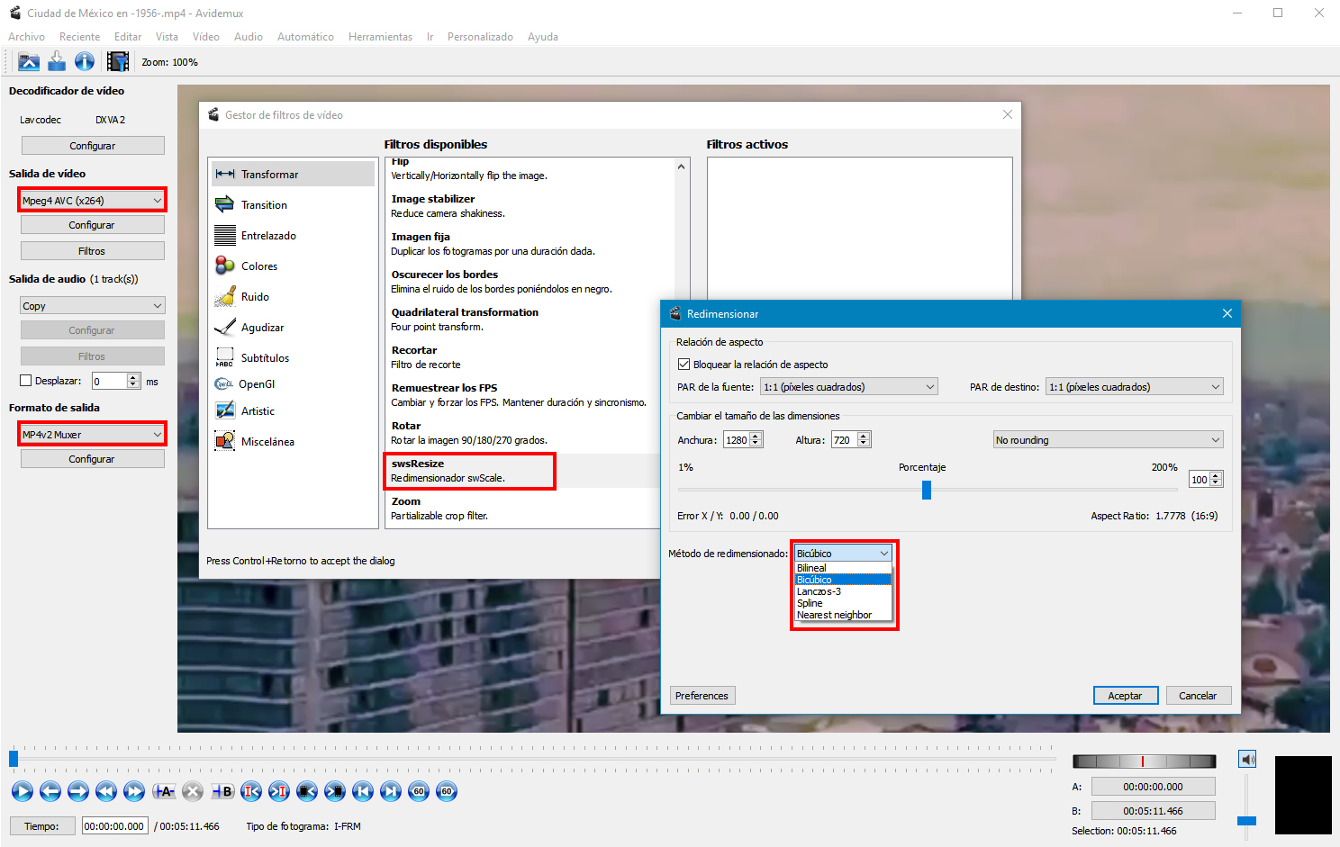1340x847 pixels.
Task: Choose Bilineal from the resize method list
Action: (843, 568)
